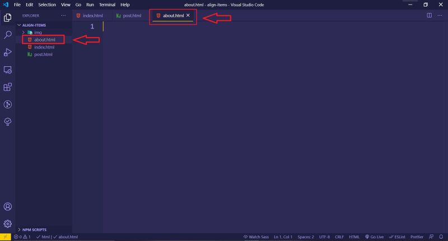Image resolution: width=448 pixels, height=241 pixels.
Task: Close the about.html tab
Action: 188,16
